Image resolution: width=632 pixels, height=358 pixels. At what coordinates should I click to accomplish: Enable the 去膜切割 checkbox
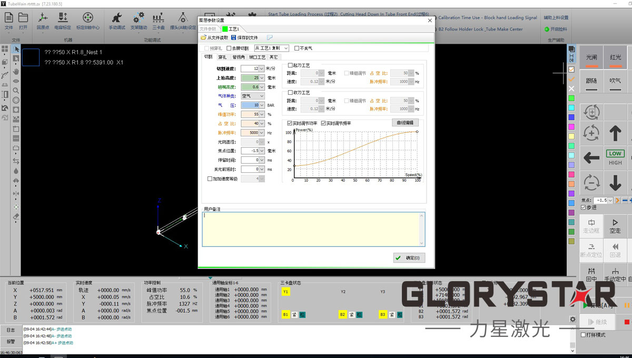coord(229,48)
